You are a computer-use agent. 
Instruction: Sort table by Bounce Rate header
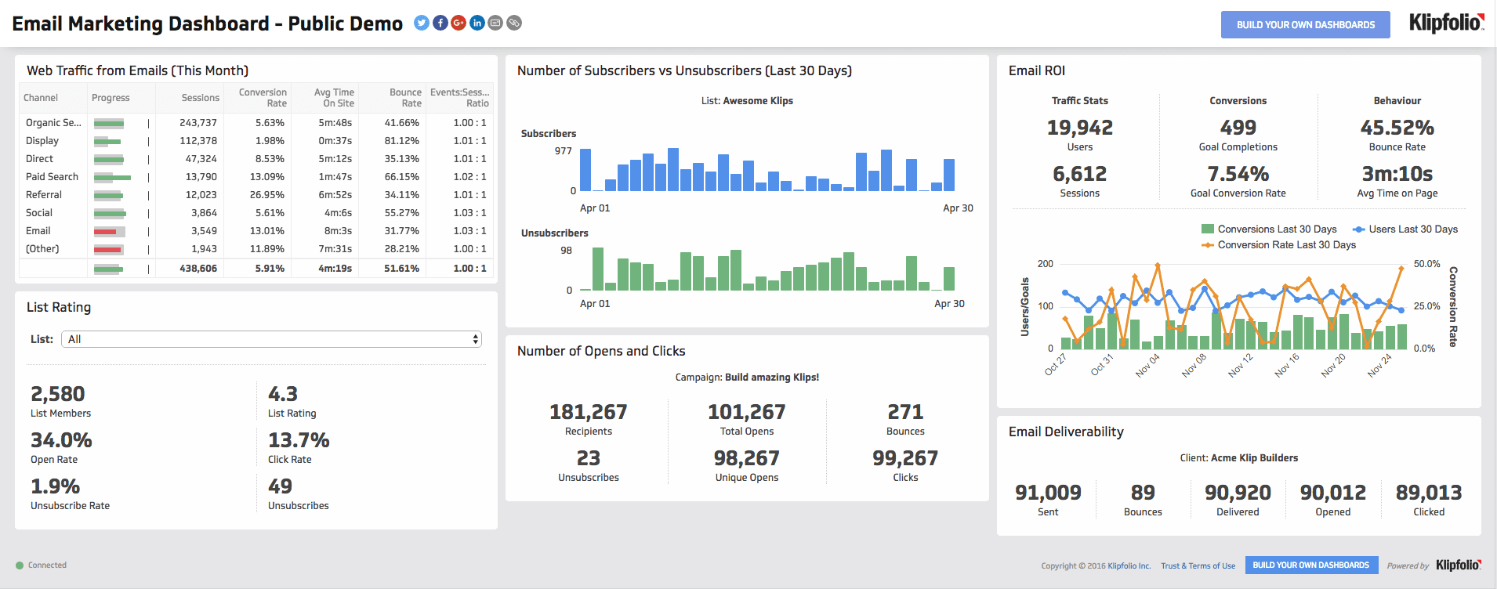click(x=405, y=98)
